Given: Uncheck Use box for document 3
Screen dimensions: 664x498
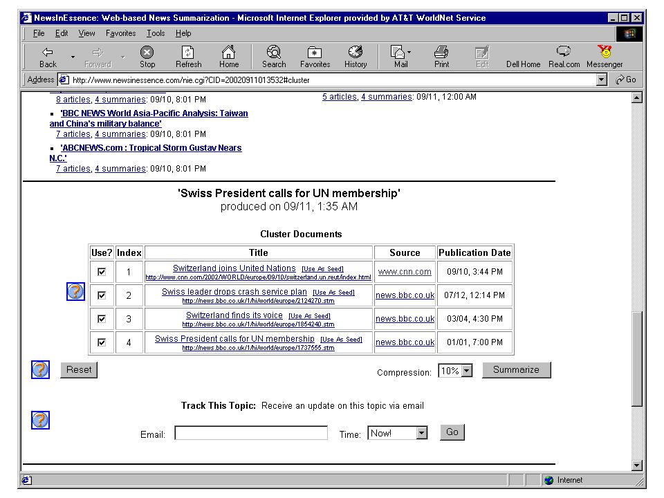Looking at the screenshot, I should pos(102,319).
